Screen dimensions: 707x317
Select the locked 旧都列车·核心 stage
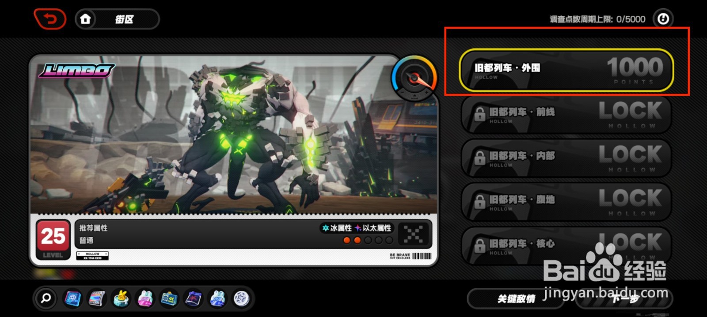566,246
